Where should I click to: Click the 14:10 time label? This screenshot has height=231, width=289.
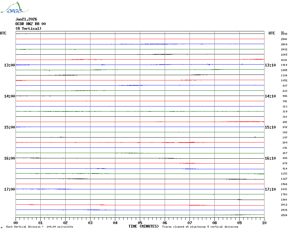point(270,96)
